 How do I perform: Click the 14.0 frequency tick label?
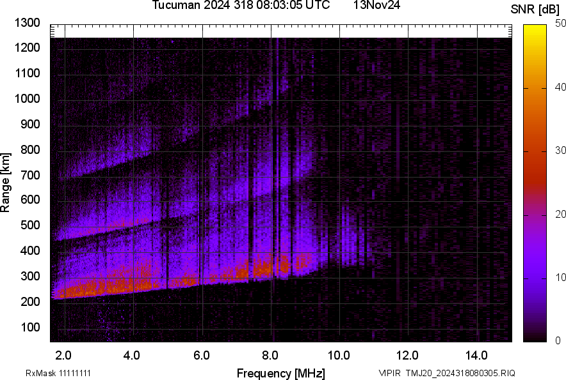coord(476,355)
